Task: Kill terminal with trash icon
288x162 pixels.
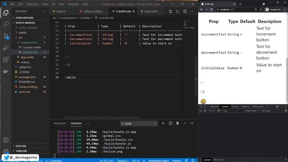Action: pos(177,123)
